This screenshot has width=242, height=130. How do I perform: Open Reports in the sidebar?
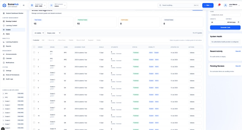[x=14, y=46]
